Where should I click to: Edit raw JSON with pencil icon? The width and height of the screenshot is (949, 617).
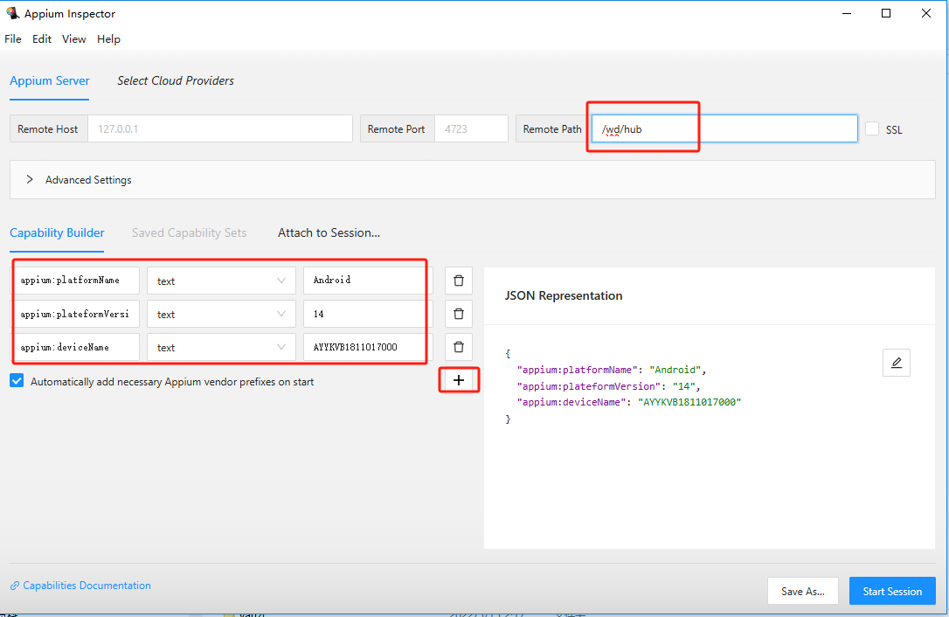click(x=897, y=363)
